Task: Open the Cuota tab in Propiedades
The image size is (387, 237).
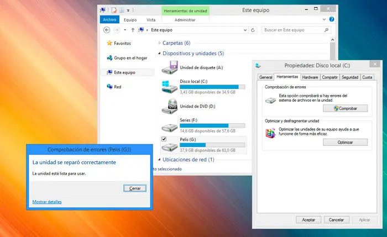Action: 367,77
